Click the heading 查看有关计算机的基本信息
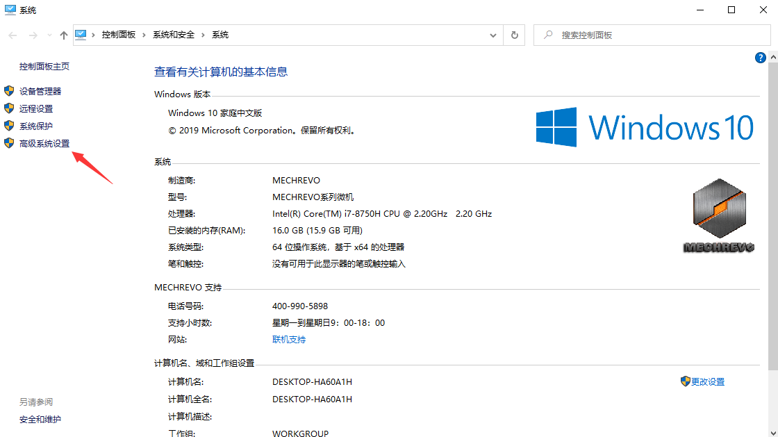 (x=221, y=72)
